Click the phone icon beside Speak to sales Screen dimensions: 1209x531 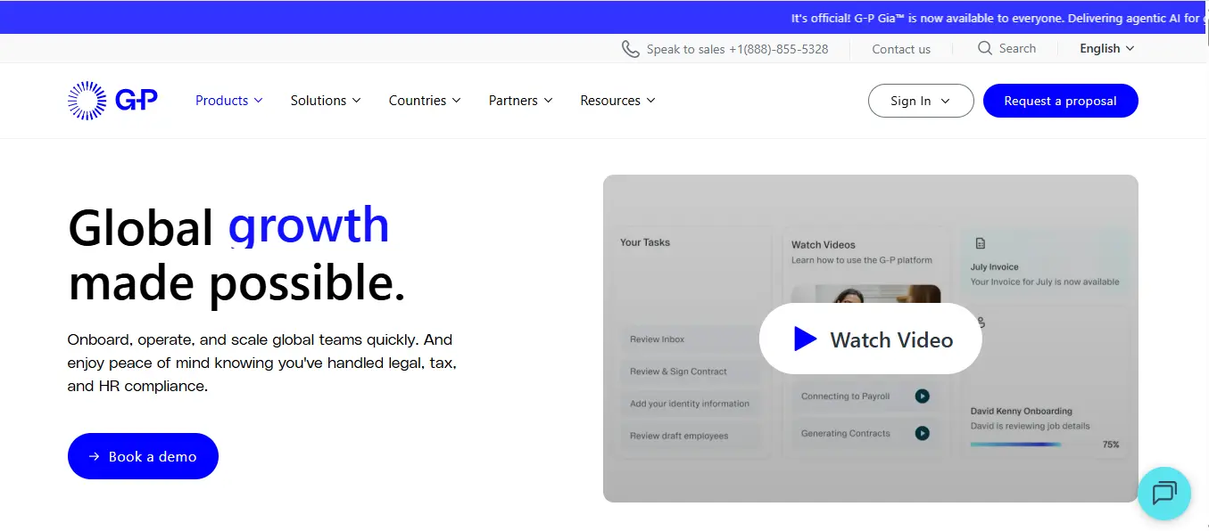pyautogui.click(x=630, y=49)
